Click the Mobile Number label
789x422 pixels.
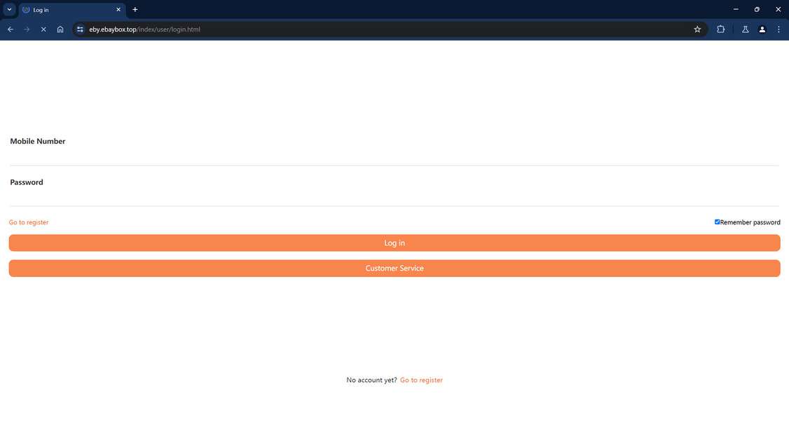coord(38,142)
